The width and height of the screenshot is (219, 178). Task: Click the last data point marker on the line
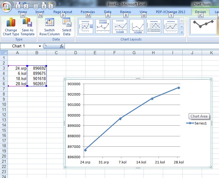click(179, 88)
